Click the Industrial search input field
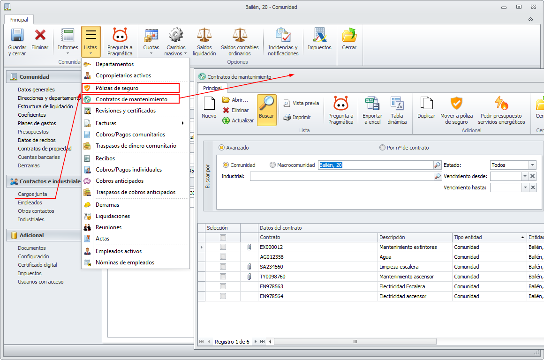This screenshot has height=360, width=544. point(341,176)
